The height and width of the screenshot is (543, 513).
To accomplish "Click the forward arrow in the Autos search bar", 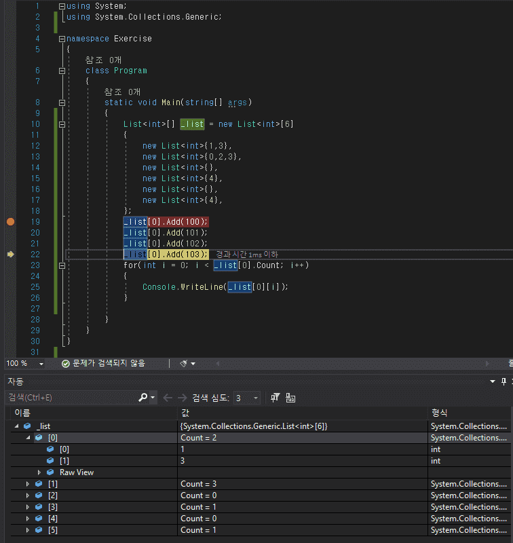I will click(182, 398).
